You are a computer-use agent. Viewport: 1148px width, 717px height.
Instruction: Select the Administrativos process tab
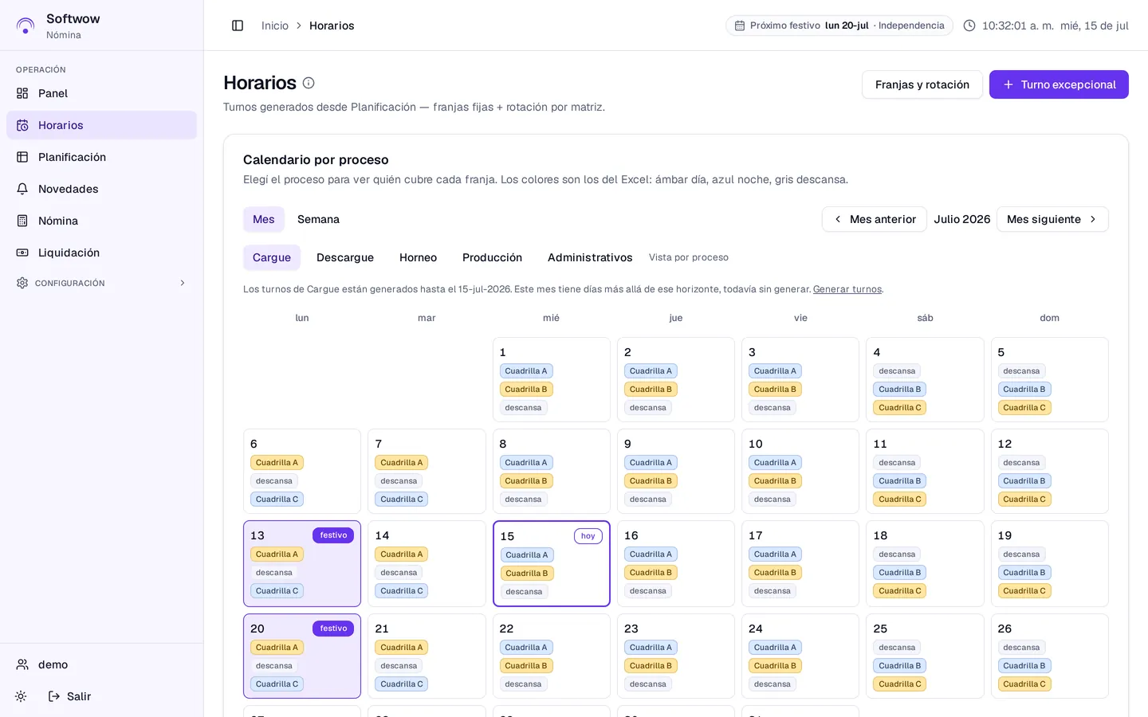590,257
